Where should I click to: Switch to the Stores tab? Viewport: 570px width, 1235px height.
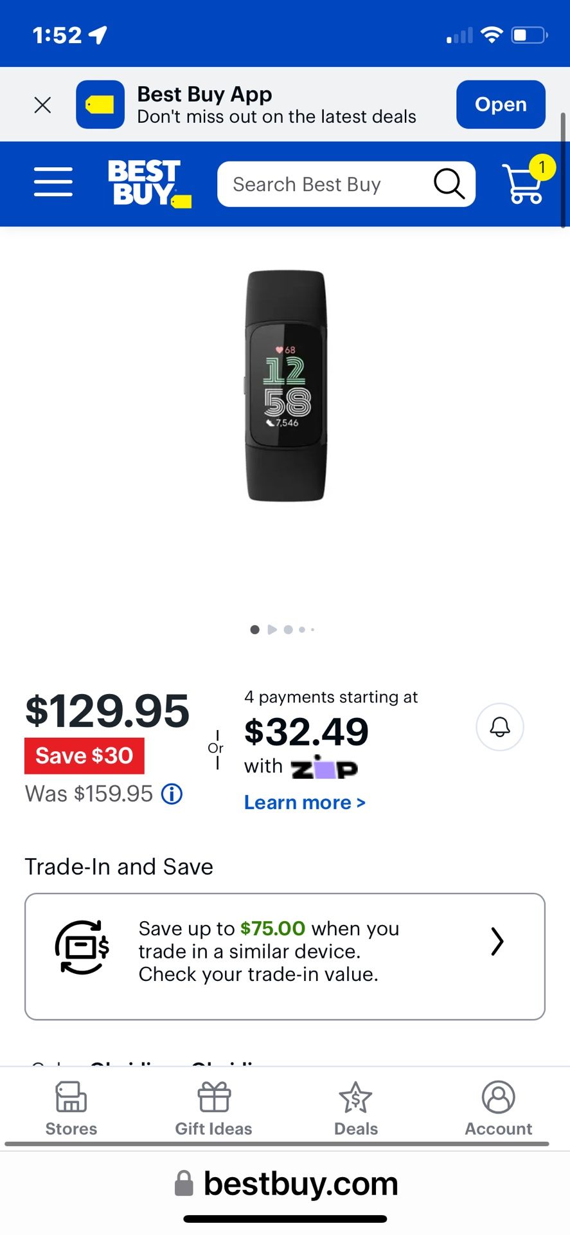point(71,1108)
